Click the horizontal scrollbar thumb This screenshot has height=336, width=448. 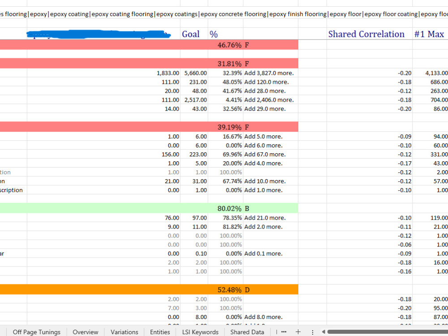388,332
